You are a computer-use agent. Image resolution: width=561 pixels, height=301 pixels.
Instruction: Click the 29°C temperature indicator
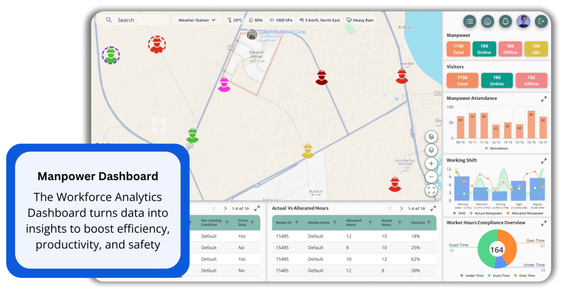pos(235,20)
